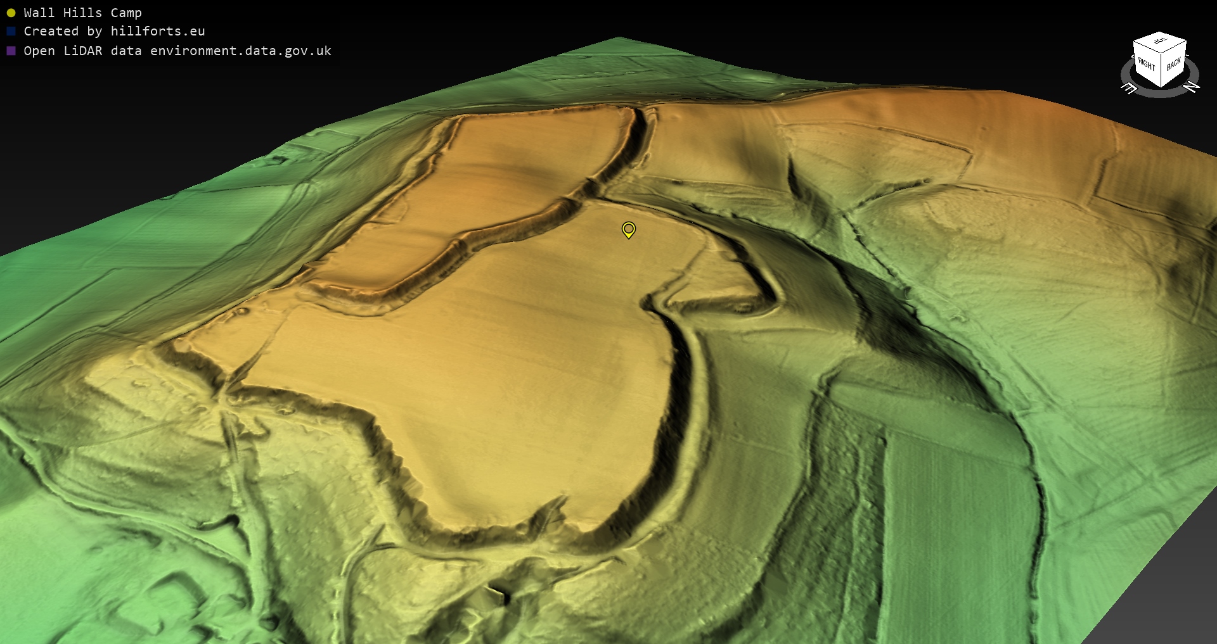The height and width of the screenshot is (644, 1217).
Task: Toggle the dark blue legend square
Action: pos(11,31)
